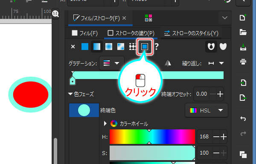This screenshot has height=164, width=256.
Task: Choose mesh gradient paint type
Action: (x=121, y=47)
